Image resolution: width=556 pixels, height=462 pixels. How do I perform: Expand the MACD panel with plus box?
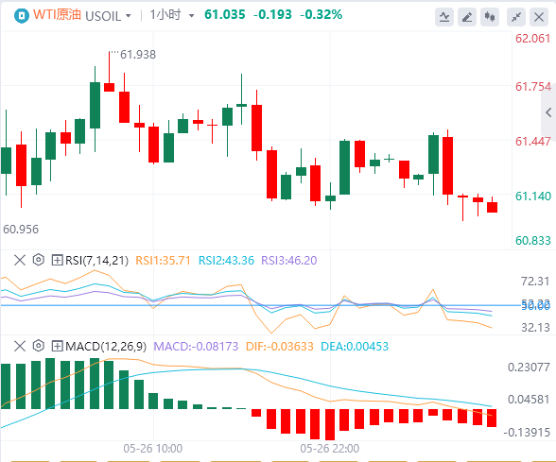57,346
